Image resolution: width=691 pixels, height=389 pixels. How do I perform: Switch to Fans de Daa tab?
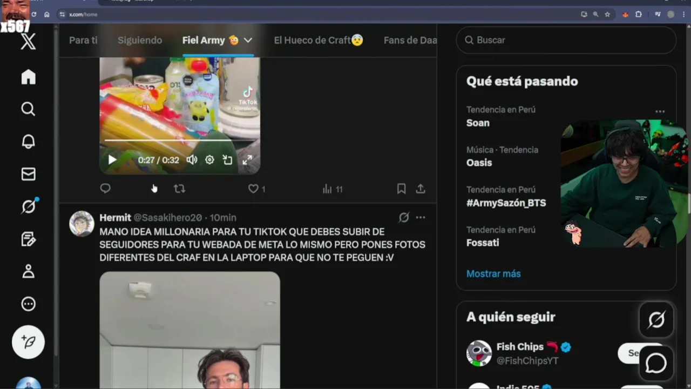coord(410,40)
